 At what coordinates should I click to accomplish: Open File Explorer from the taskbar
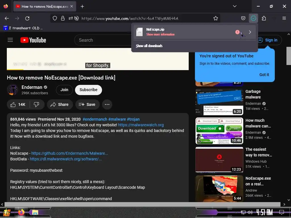pos(35,212)
